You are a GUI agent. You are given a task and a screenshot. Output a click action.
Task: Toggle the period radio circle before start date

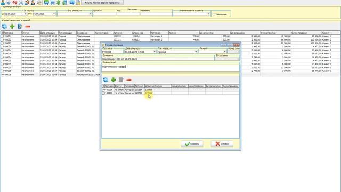point(3,14)
